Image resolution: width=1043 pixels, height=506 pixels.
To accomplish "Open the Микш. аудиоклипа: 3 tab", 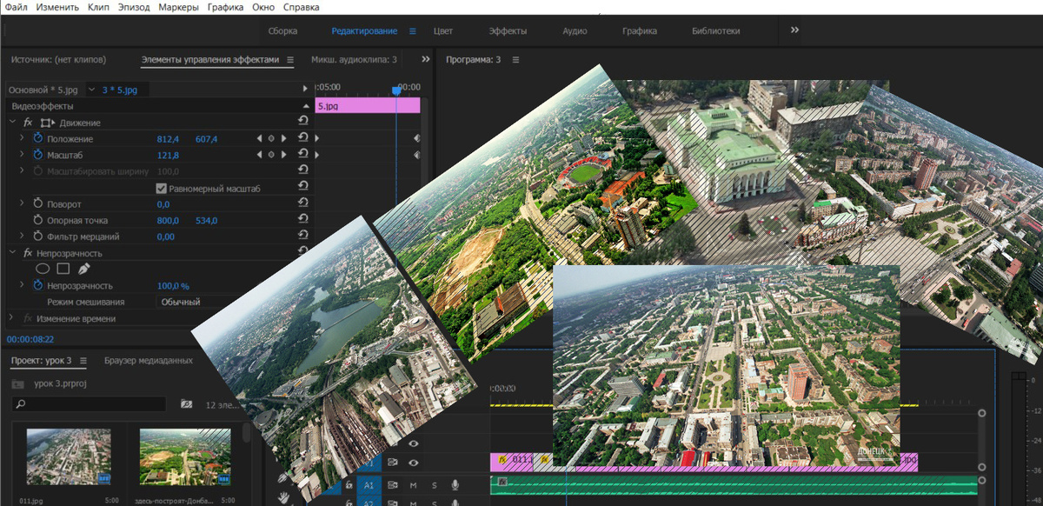I will (x=354, y=60).
